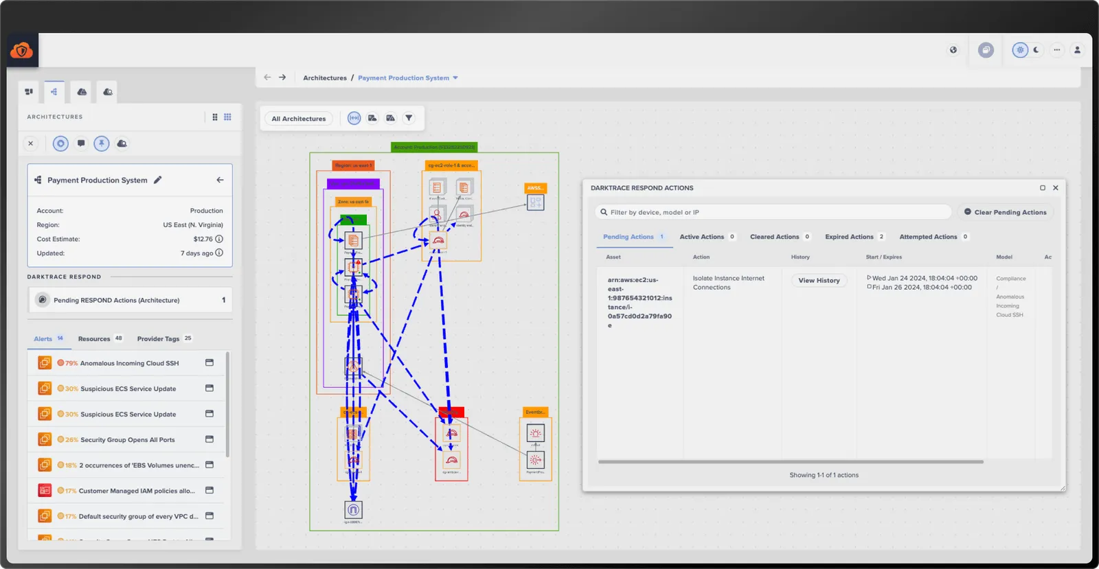Toggle the pinned filter icon
Viewport: 1099px width, 569px height.
[102, 143]
